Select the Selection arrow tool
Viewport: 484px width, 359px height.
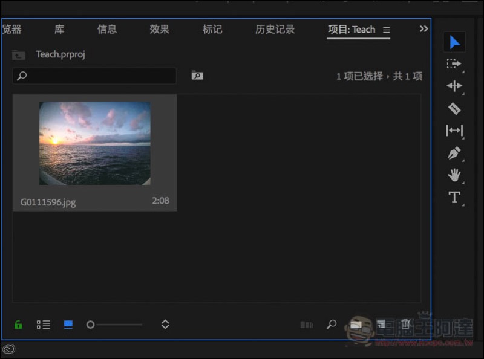tap(454, 42)
